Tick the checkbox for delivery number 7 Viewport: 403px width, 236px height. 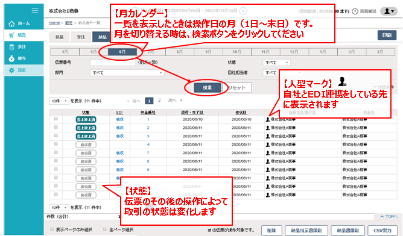coord(56,152)
